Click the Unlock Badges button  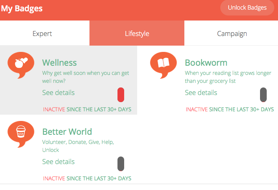pyautogui.click(x=247, y=8)
